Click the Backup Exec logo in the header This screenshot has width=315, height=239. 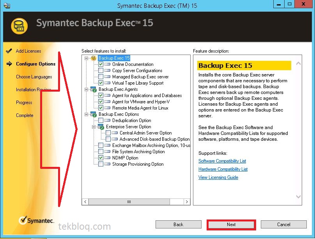[19, 26]
